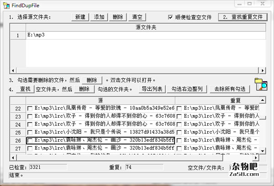
Task: Check source file checkbox in row 25
Action: click(30, 133)
